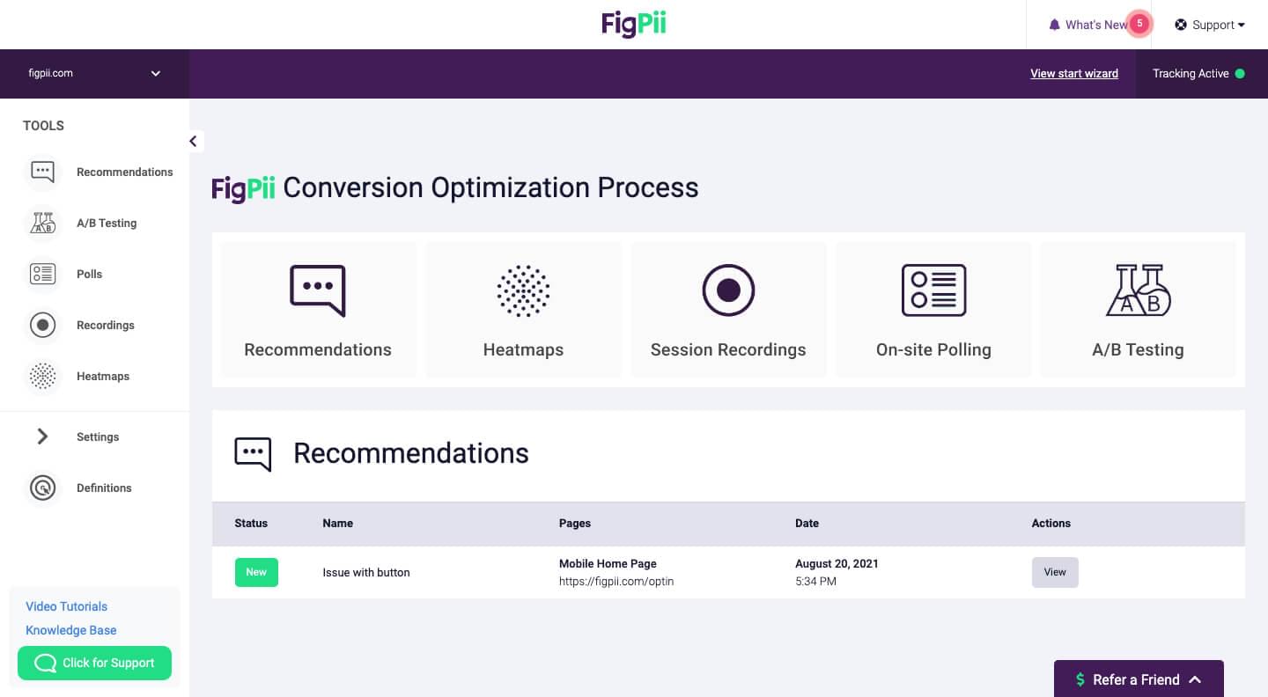
Task: Expand the Refer a Friend panel
Action: [1139, 679]
